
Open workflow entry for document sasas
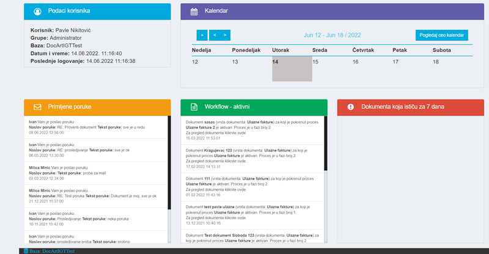pyautogui.click(x=252, y=130)
